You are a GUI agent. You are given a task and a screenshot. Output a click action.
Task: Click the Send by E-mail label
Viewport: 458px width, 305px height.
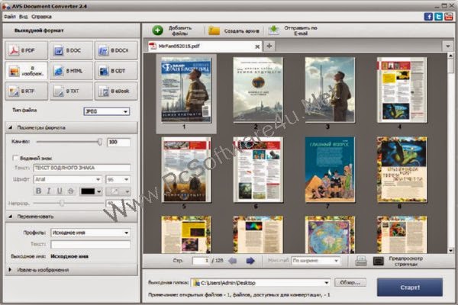coord(301,30)
